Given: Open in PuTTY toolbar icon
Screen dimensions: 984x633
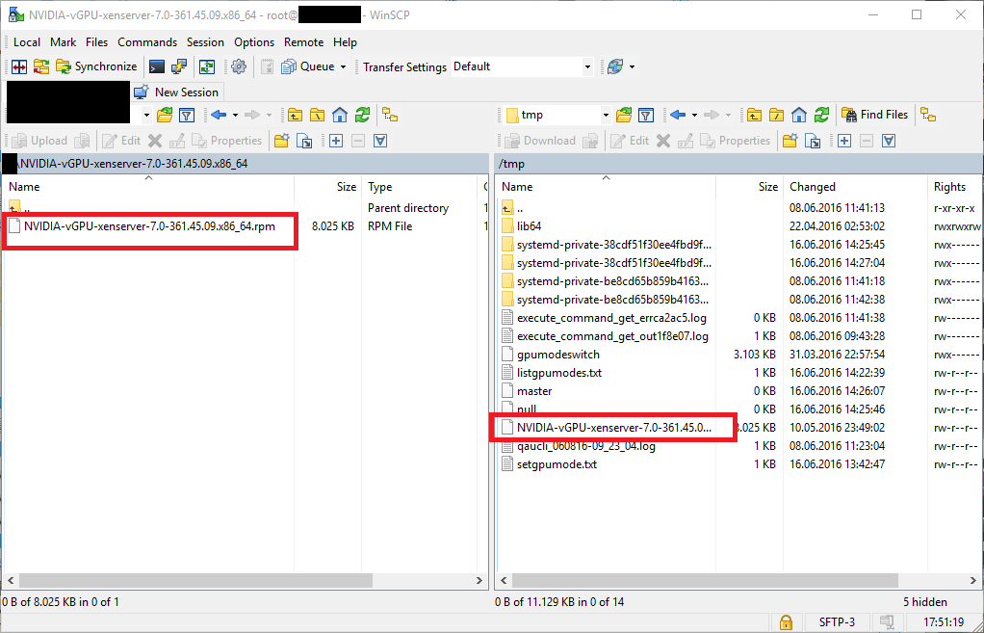Looking at the screenshot, I should click(179, 66).
